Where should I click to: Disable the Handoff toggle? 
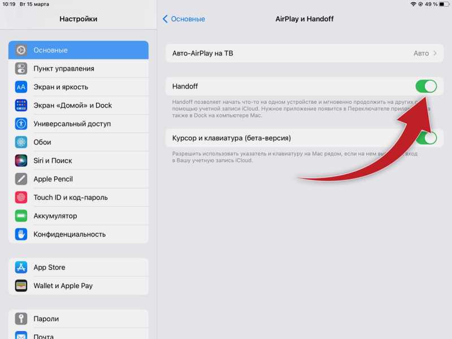click(x=426, y=86)
